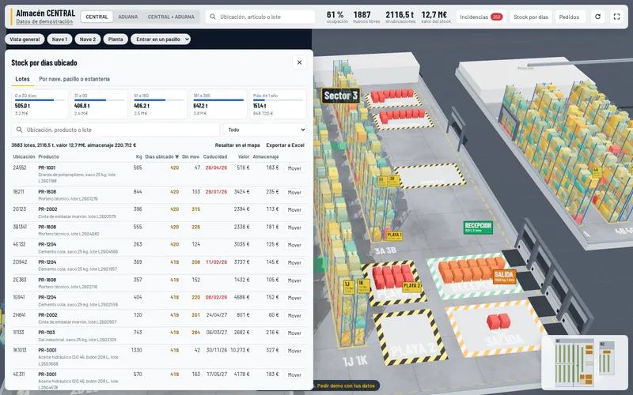The height and width of the screenshot is (395, 633).
Task: Click the 3A aisle tag on the map
Action: pos(381,182)
